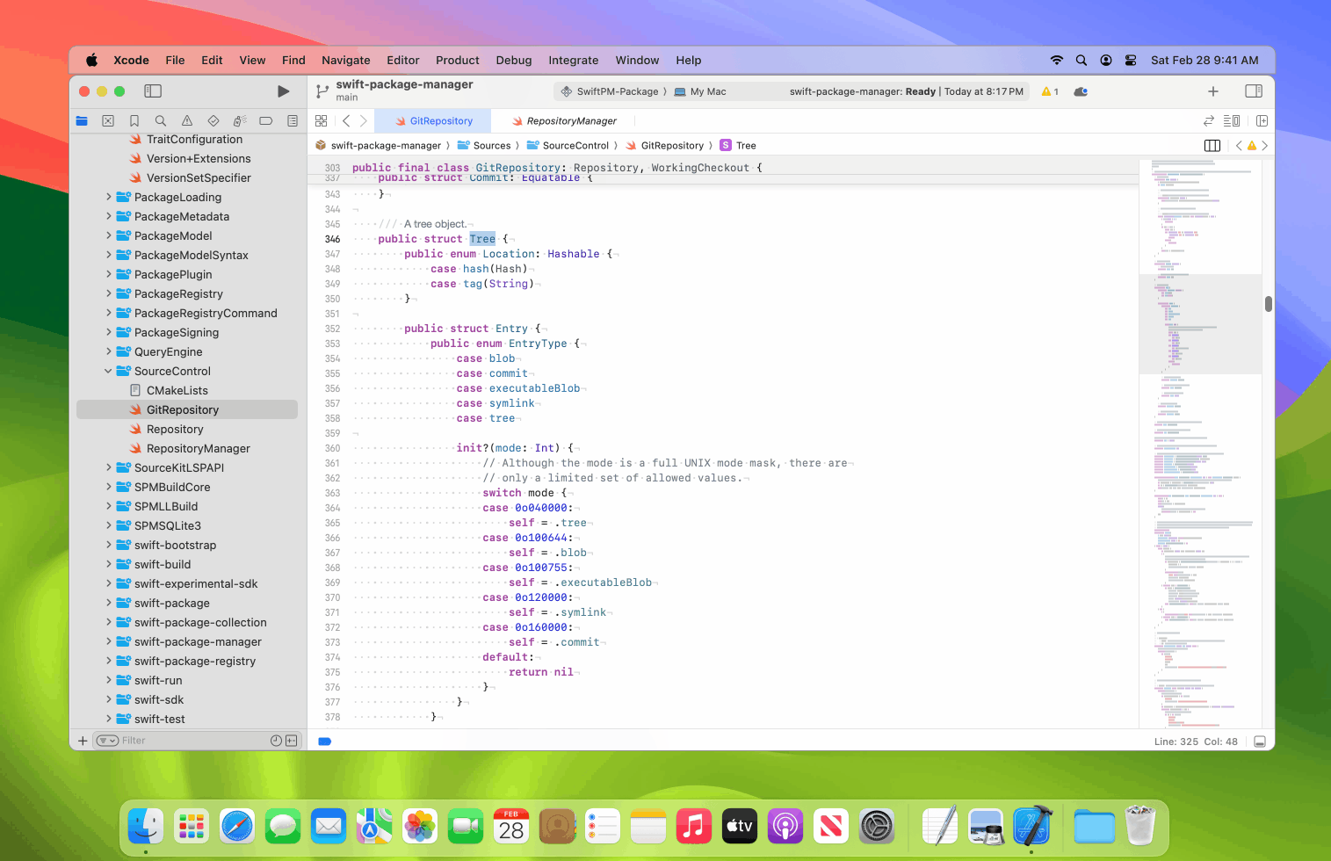Click the minimap highlighted viewport area
Viewport: 1331px width, 861px height.
[1200, 324]
